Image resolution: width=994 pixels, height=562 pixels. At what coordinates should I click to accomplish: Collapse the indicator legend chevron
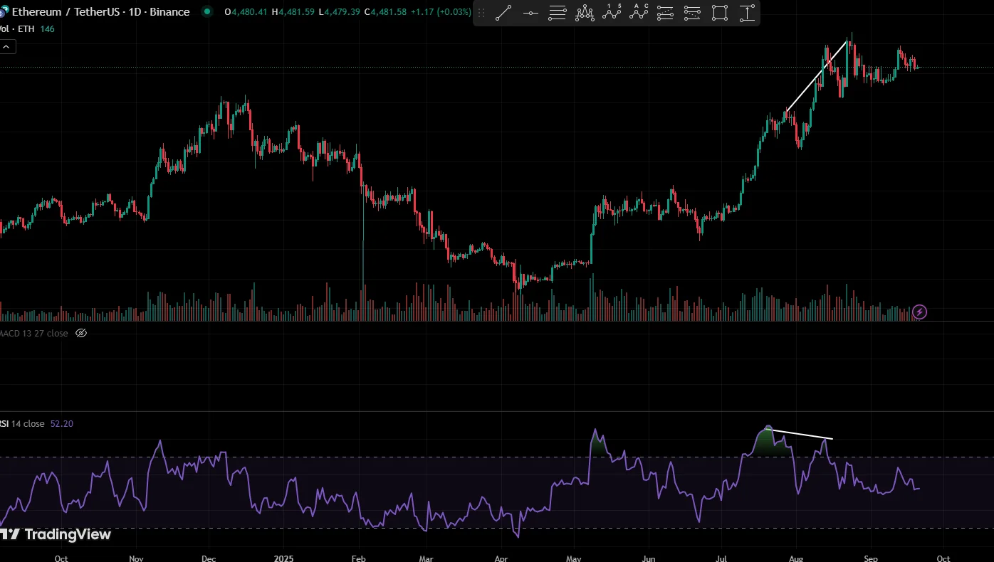pos(6,47)
